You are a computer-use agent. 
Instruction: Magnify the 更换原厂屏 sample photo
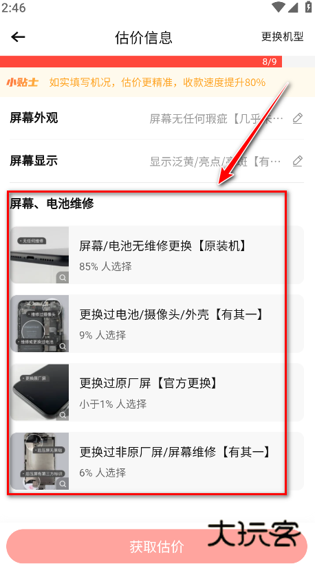63,415
